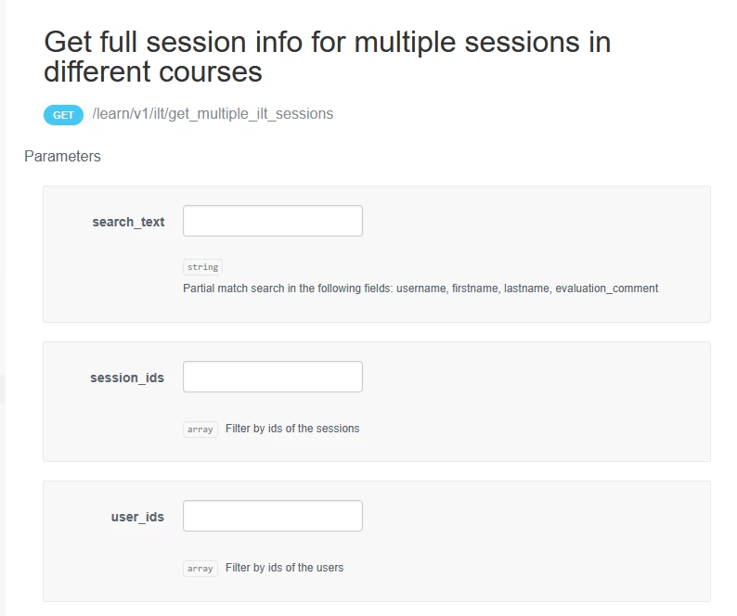Focus the session_ids input box
Image resolution: width=737 pixels, height=616 pixels.
tap(272, 378)
